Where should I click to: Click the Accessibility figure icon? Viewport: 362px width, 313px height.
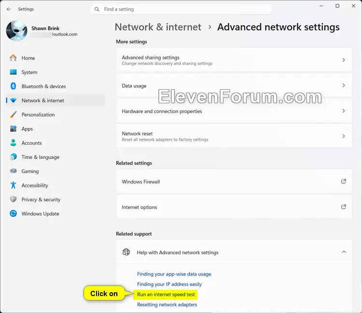[x=13, y=185]
